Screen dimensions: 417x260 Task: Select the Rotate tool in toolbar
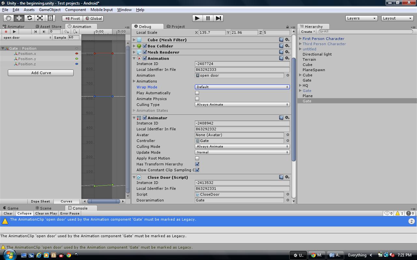[29, 18]
